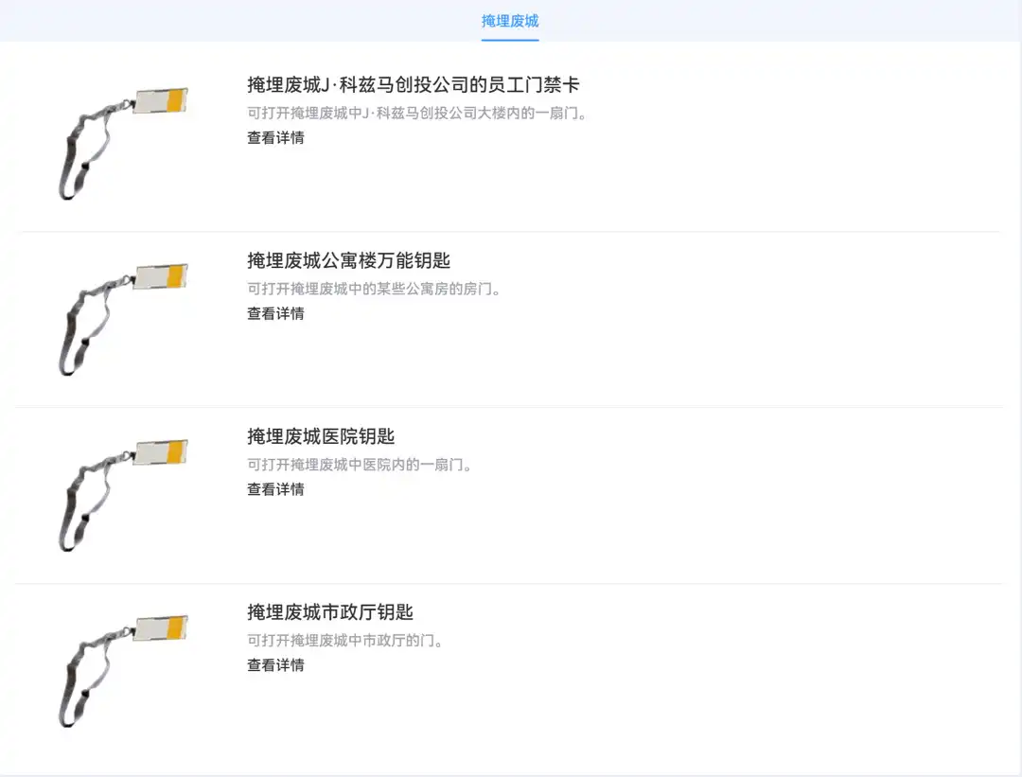Click the description 可打开掩埋废城中医院内的一扇门
Screen dimensions: 1022x777
[x=360, y=466]
